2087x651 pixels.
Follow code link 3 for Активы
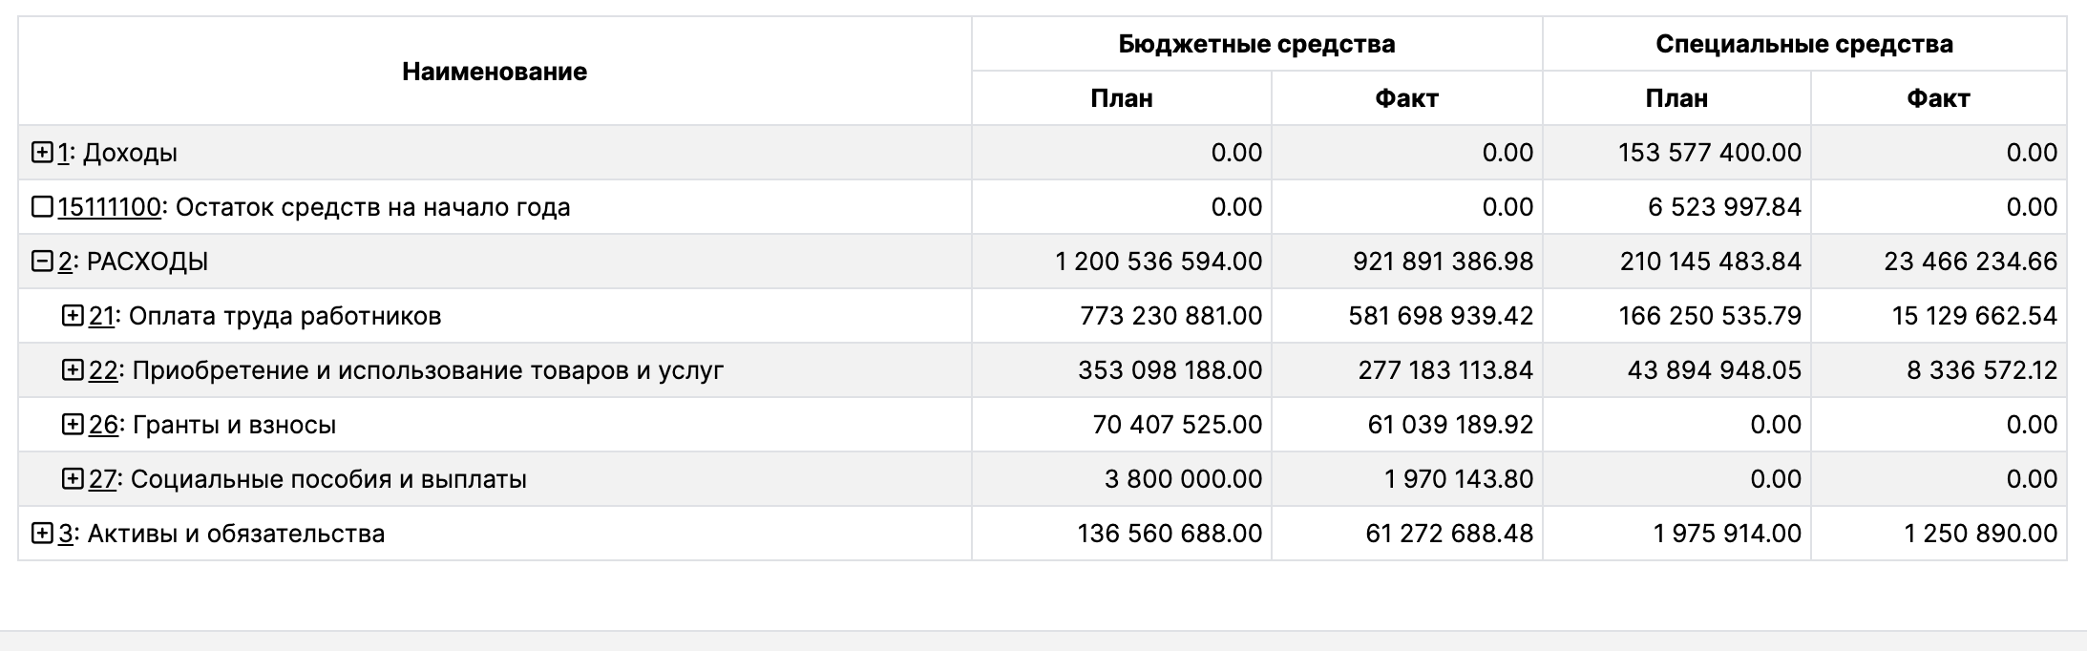pos(65,534)
